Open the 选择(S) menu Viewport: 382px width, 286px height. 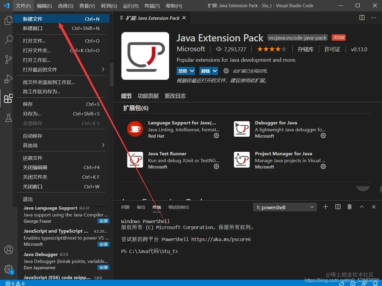[x=65, y=6]
